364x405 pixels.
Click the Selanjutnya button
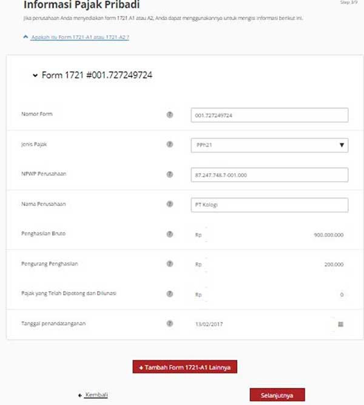[277, 395]
